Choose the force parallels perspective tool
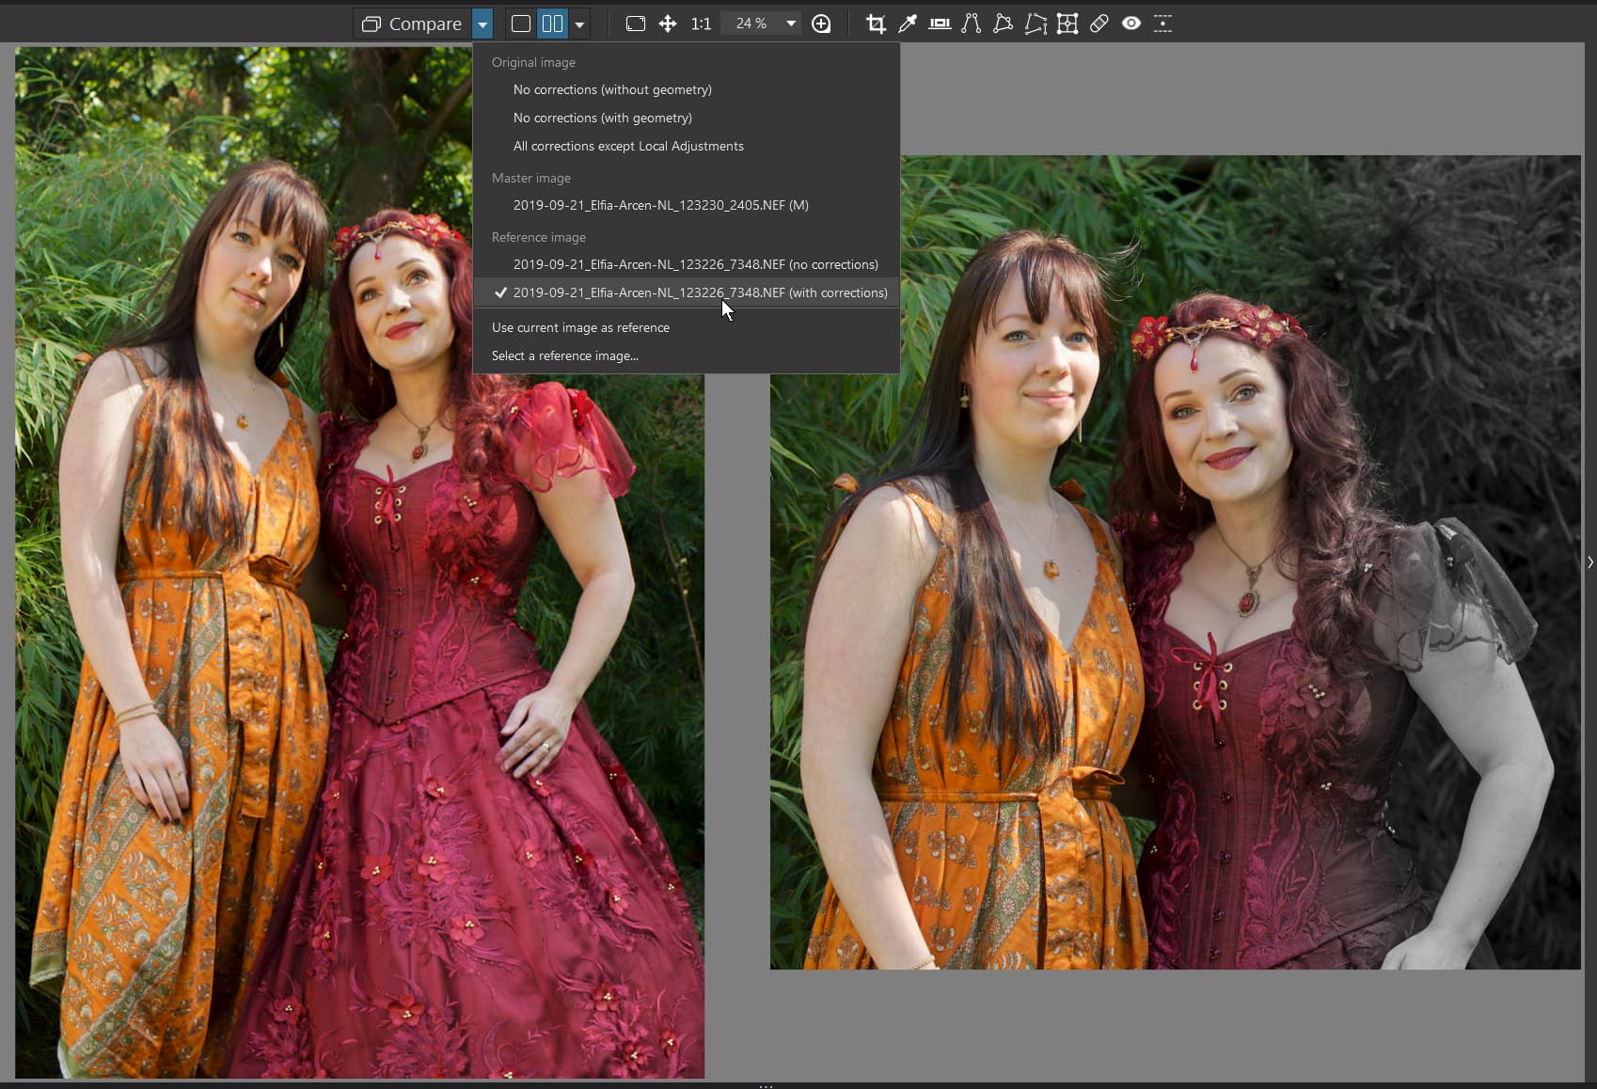 click(972, 24)
